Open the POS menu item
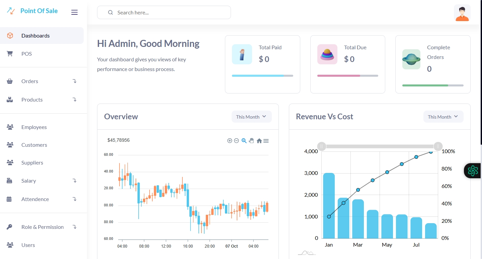This screenshot has width=482, height=259. pos(26,54)
